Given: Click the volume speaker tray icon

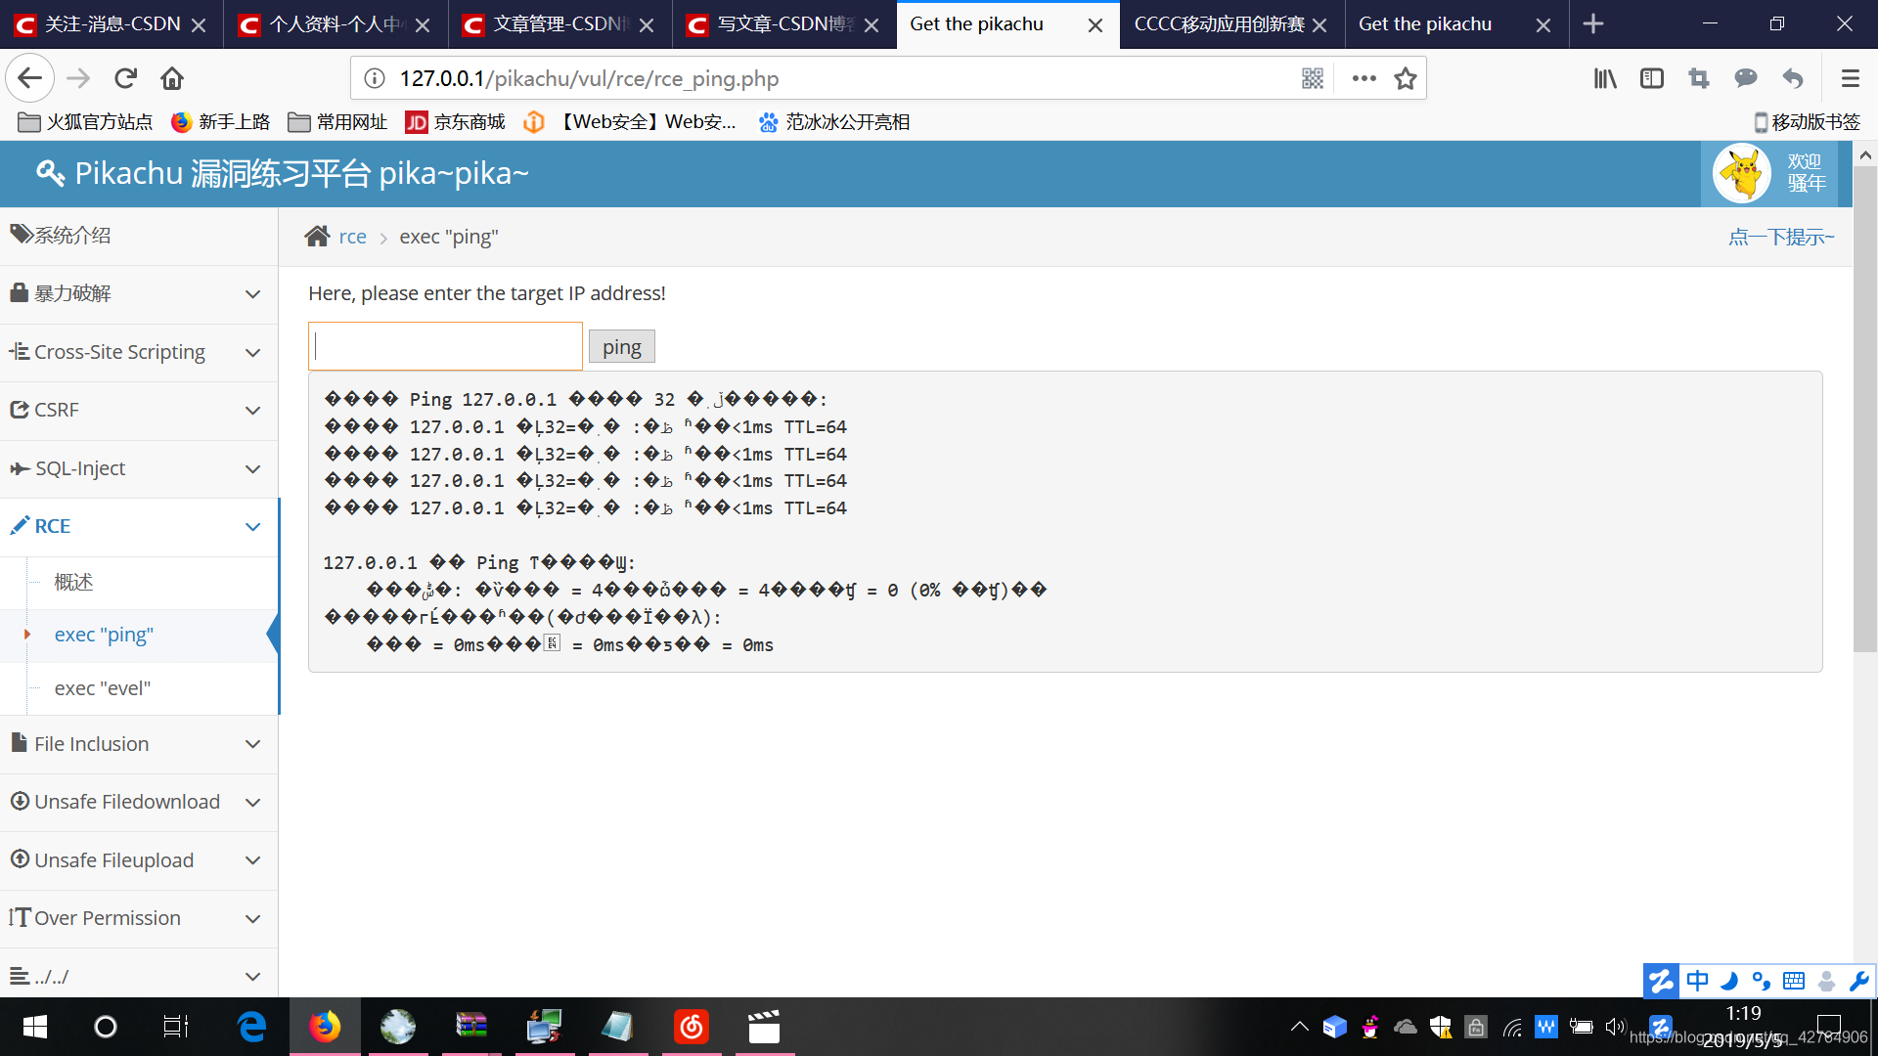Looking at the screenshot, I should coord(1614,1027).
